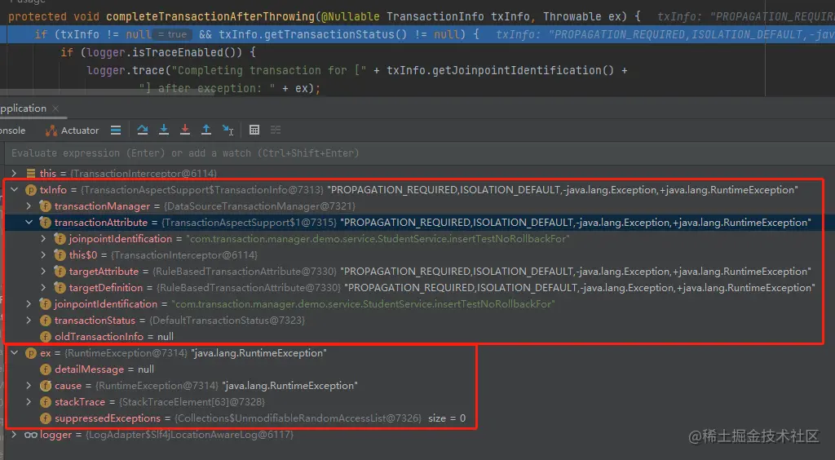This screenshot has height=460, width=835.
Task: Expand the transactionManager field
Action: point(29,206)
